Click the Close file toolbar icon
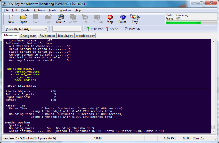Screen dimensions: 219x143 click(x=48, y=19)
